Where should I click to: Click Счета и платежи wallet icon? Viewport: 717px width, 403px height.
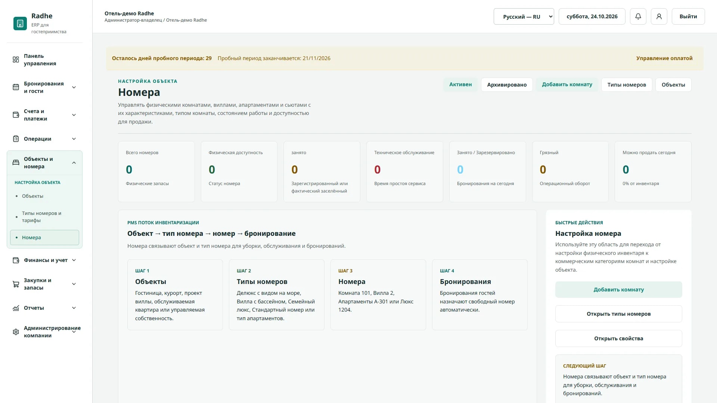tap(16, 115)
